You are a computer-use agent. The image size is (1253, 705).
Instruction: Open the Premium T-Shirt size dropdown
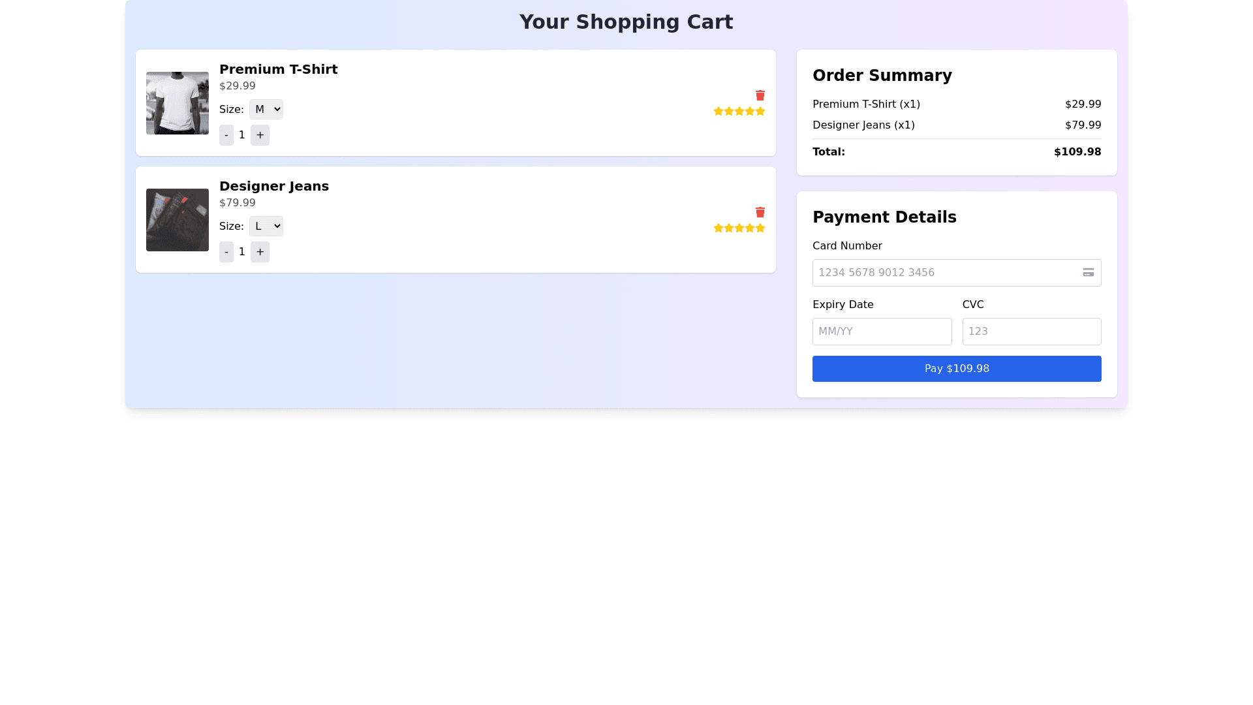266,109
